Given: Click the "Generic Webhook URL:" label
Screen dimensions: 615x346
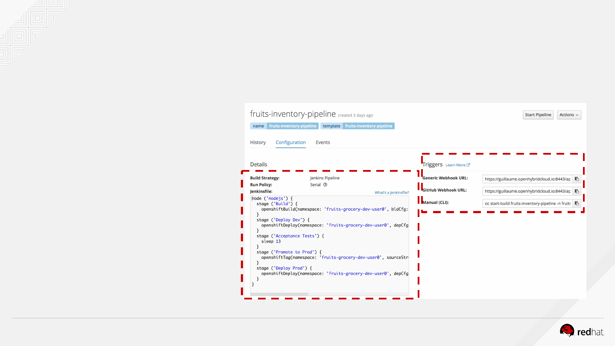Looking at the screenshot, I should click(x=445, y=178).
